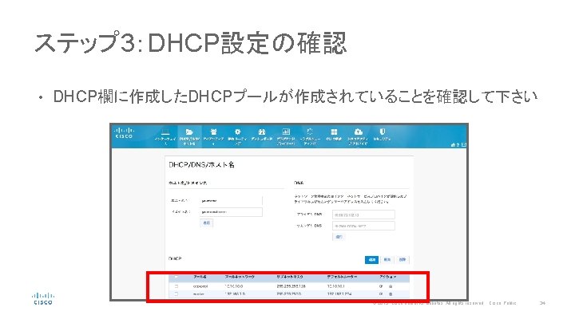This screenshot has width=575, height=323.
Task: Open the cloud icon in top navigation
Action: pyautogui.click(x=359, y=132)
